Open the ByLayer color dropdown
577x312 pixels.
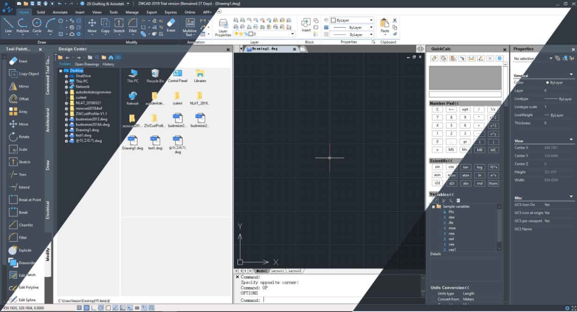352,21
